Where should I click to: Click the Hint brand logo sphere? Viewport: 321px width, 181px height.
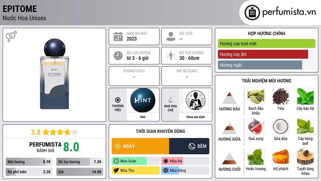pyautogui.click(x=143, y=100)
